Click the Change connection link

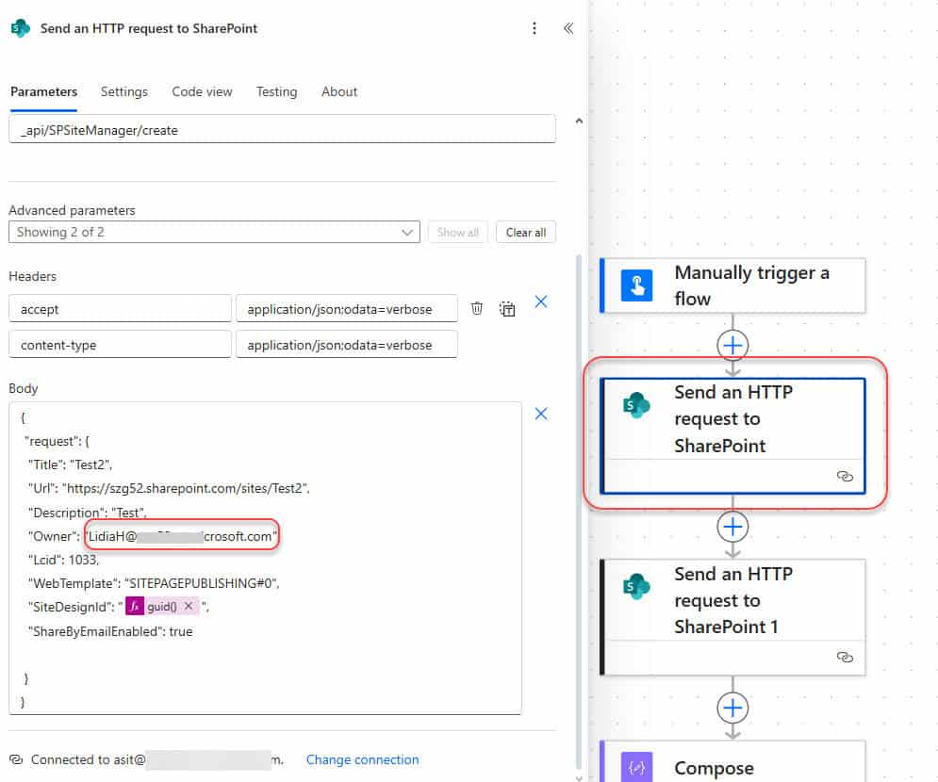[362, 759]
